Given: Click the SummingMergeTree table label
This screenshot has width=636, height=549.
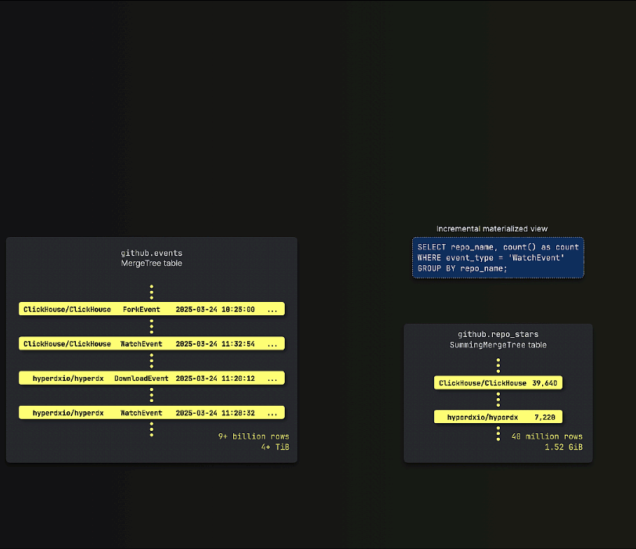Looking at the screenshot, I should point(498,345).
